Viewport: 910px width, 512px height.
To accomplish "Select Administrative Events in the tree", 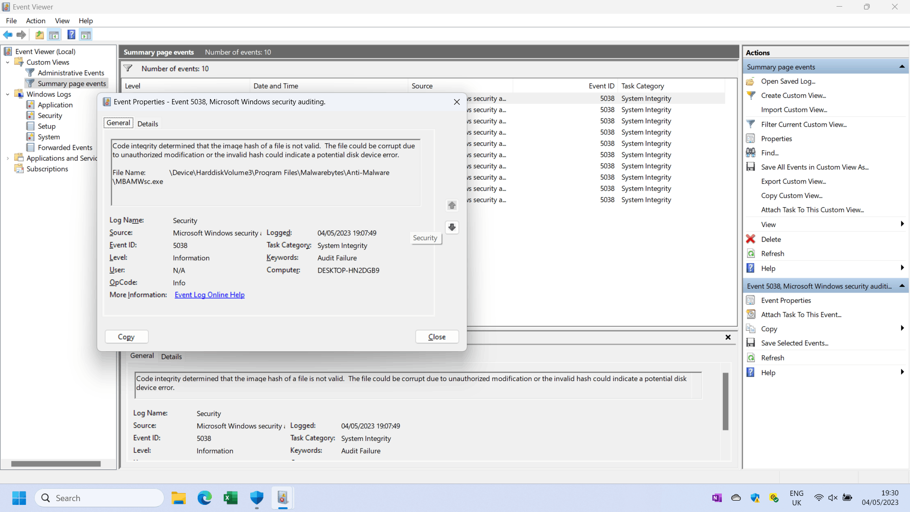I will 71,73.
